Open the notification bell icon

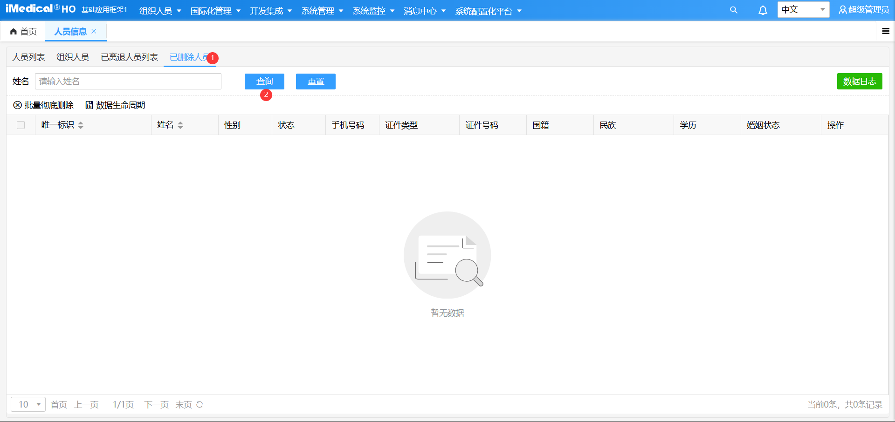coord(763,10)
